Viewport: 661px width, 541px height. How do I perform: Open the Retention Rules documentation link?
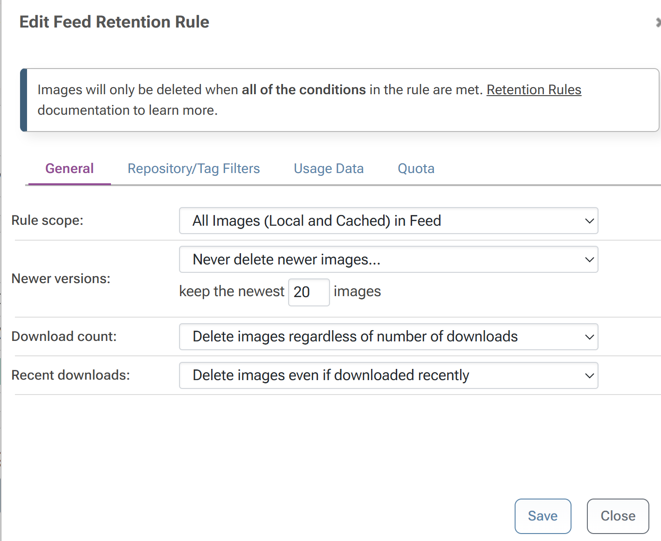[x=534, y=90]
